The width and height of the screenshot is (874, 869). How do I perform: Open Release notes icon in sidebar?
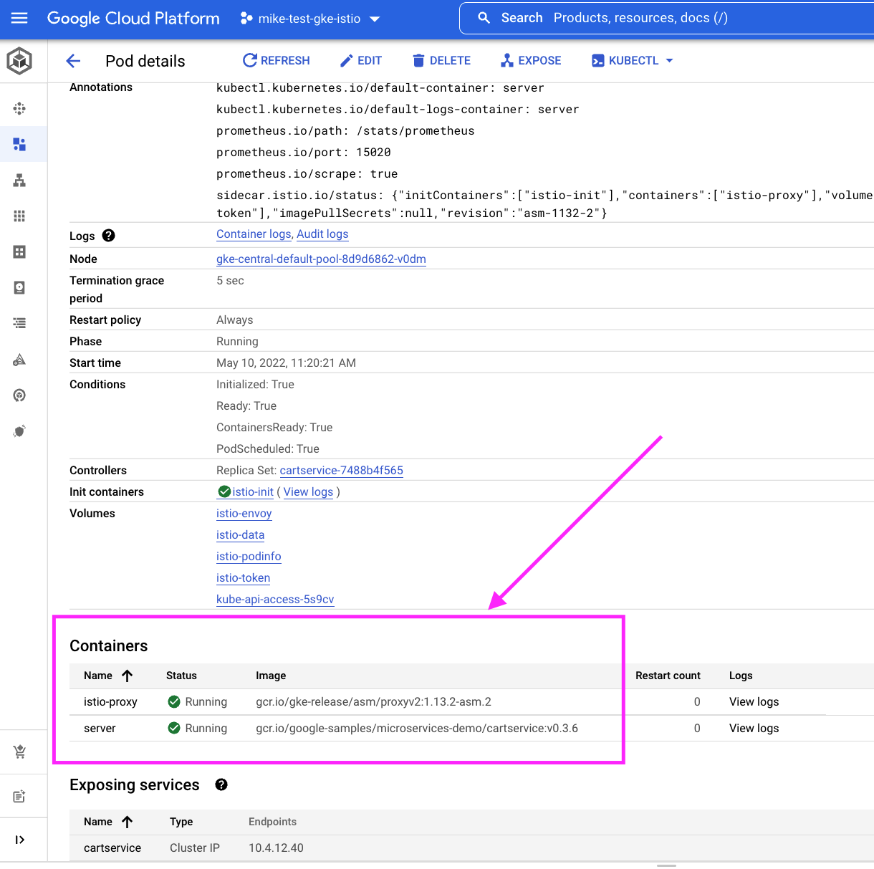19,796
